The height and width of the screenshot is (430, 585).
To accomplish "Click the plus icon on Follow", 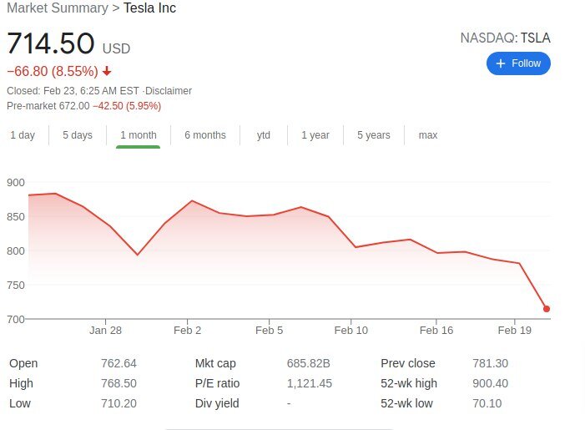I will point(501,63).
